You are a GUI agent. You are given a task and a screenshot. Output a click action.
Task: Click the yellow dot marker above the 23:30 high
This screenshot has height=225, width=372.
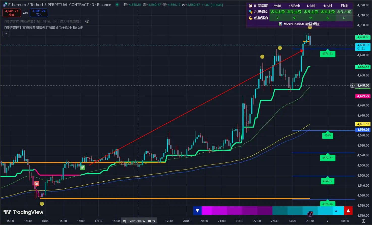310,27
